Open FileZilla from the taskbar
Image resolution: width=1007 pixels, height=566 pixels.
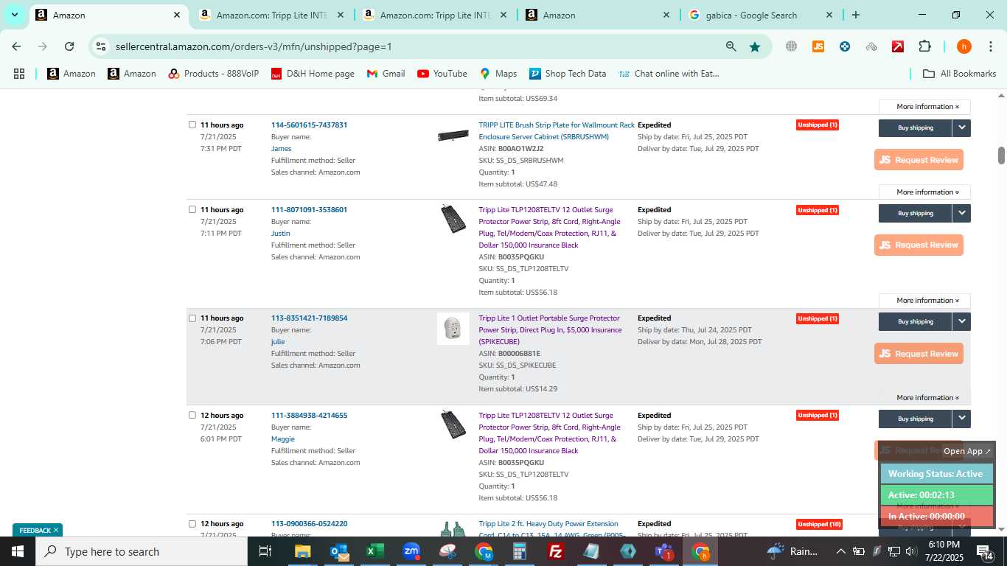click(556, 551)
